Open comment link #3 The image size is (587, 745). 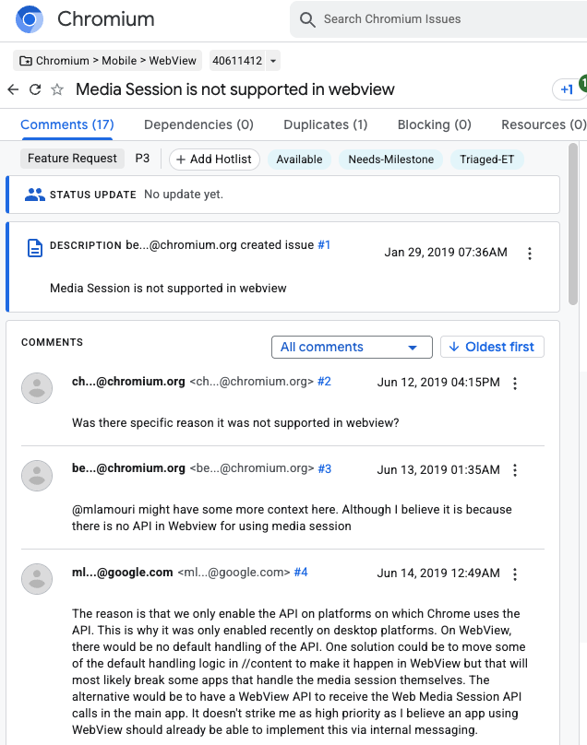coord(325,468)
